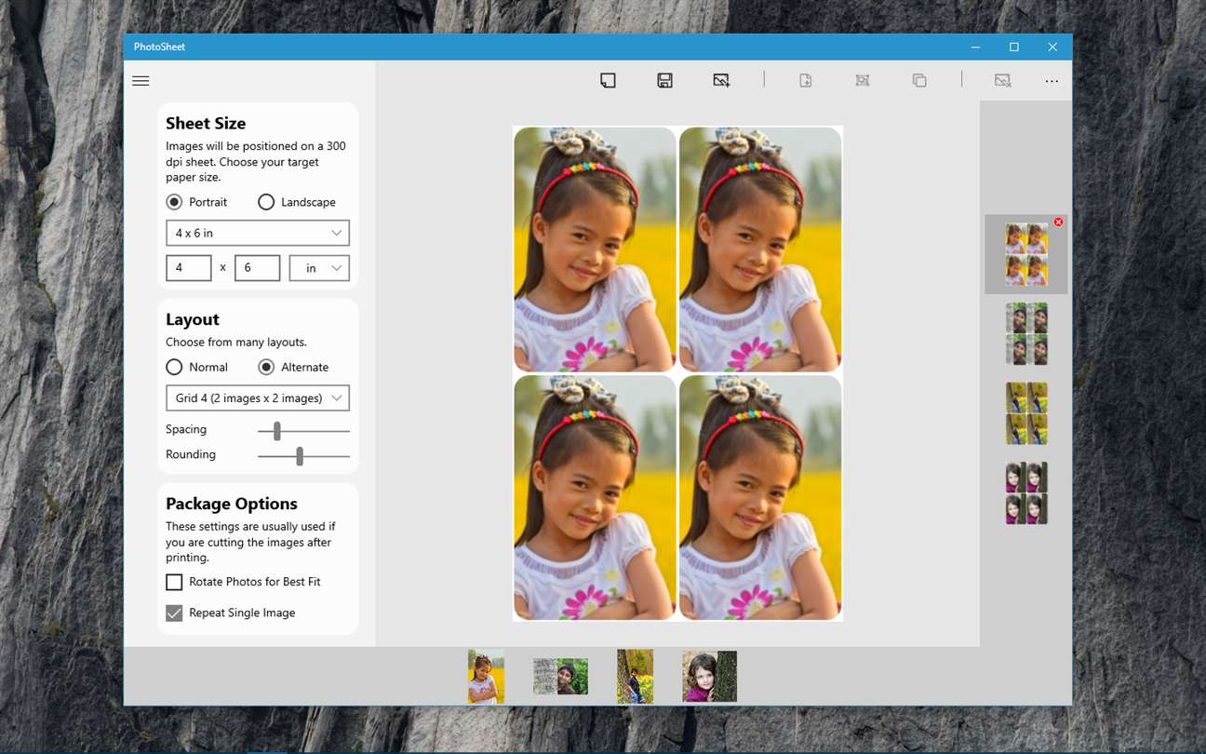Uncheck Repeat Single Image

click(x=174, y=613)
